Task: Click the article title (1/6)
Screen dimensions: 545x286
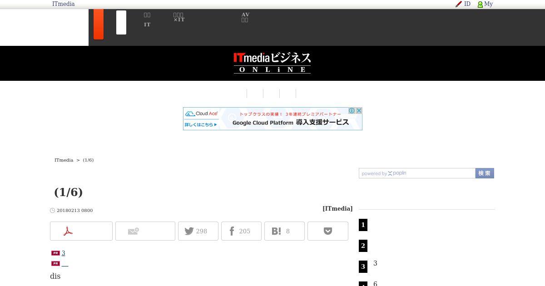Action: pyautogui.click(x=68, y=192)
